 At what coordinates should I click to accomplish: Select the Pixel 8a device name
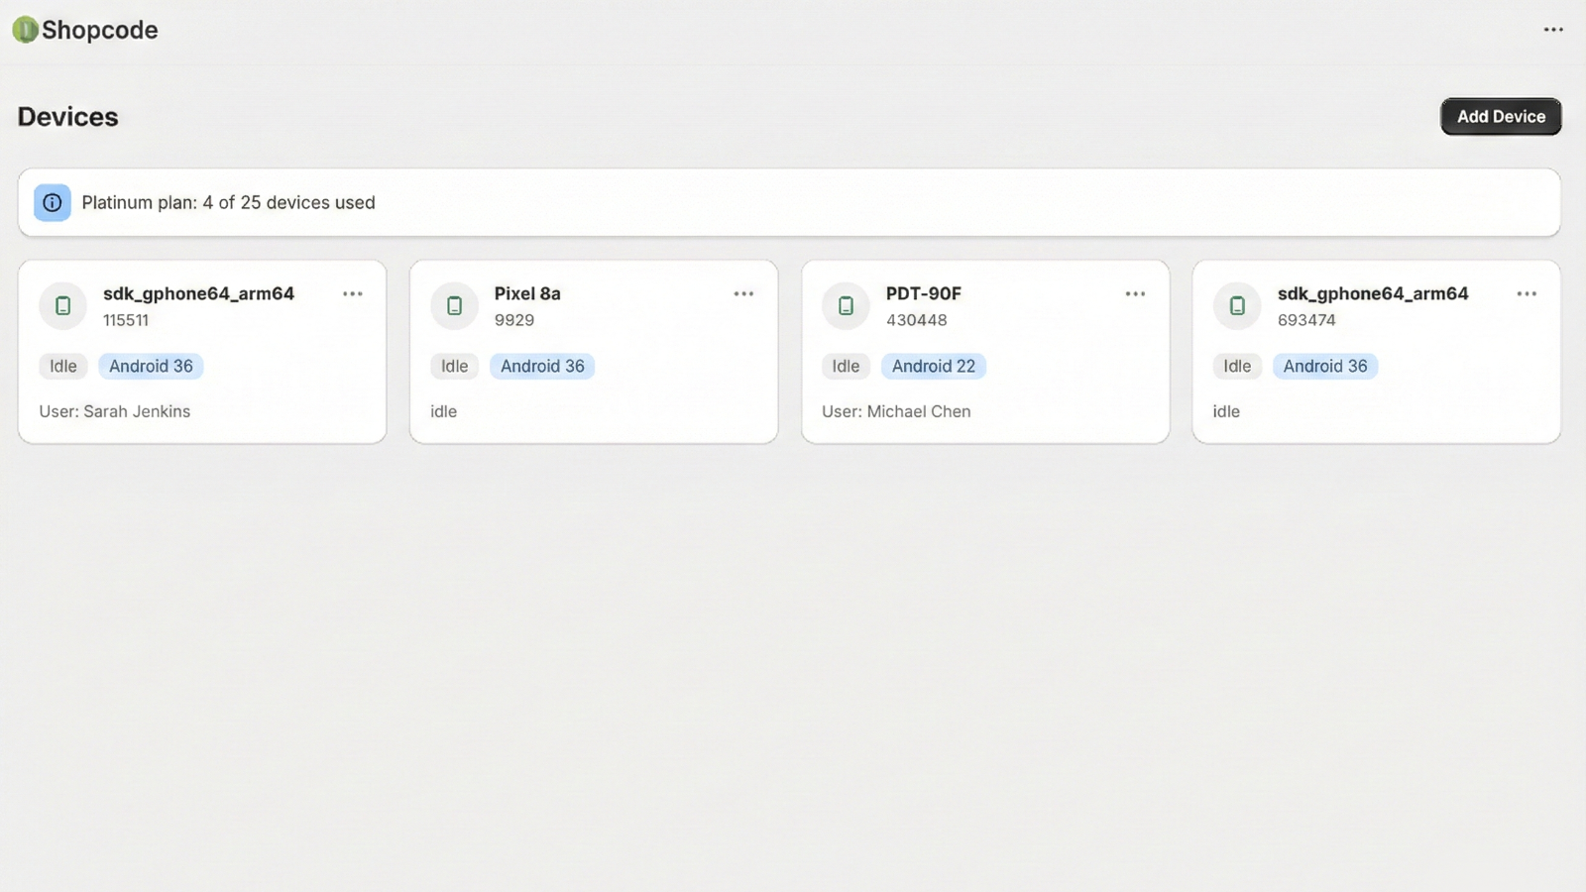[x=527, y=293]
